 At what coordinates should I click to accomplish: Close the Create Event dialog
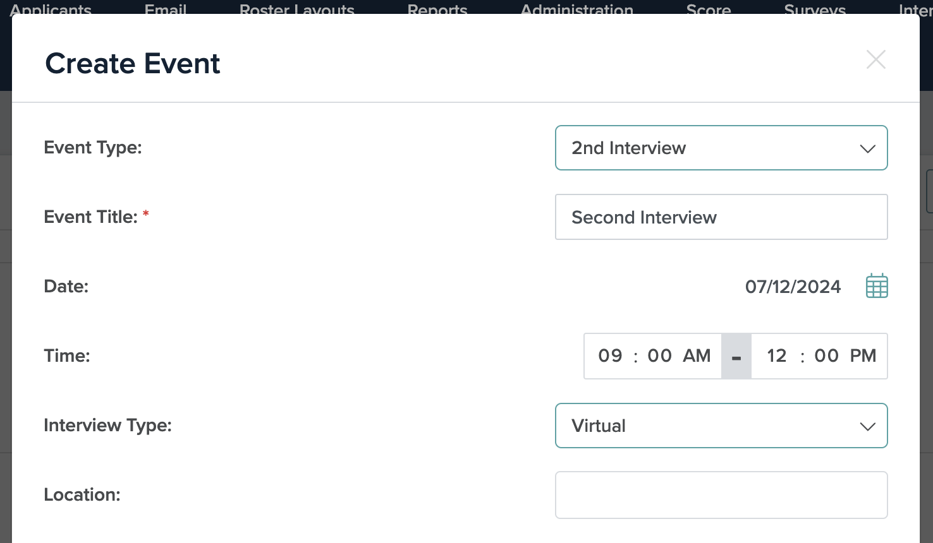875,60
